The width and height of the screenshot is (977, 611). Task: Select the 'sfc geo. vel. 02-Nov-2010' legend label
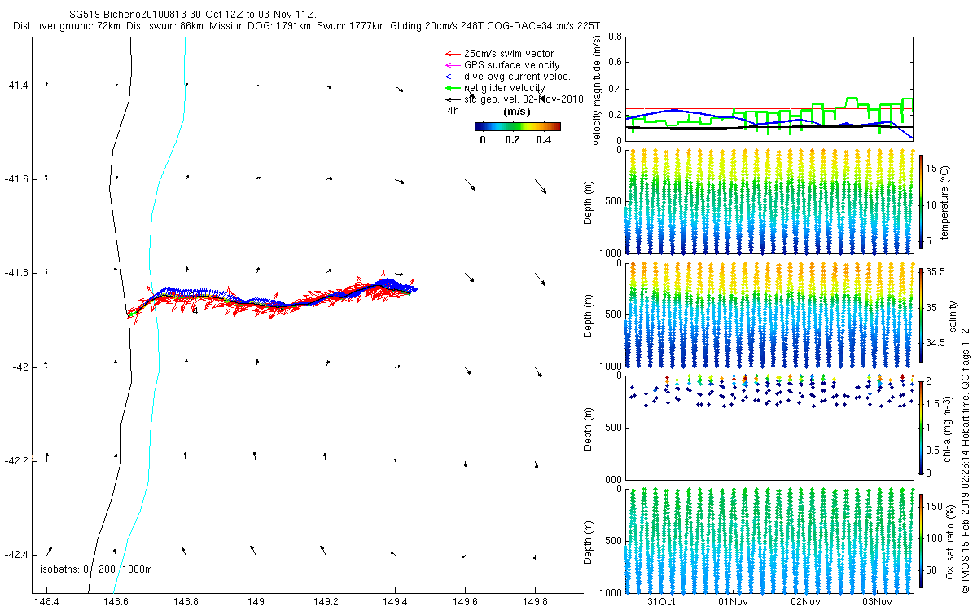coord(524,99)
